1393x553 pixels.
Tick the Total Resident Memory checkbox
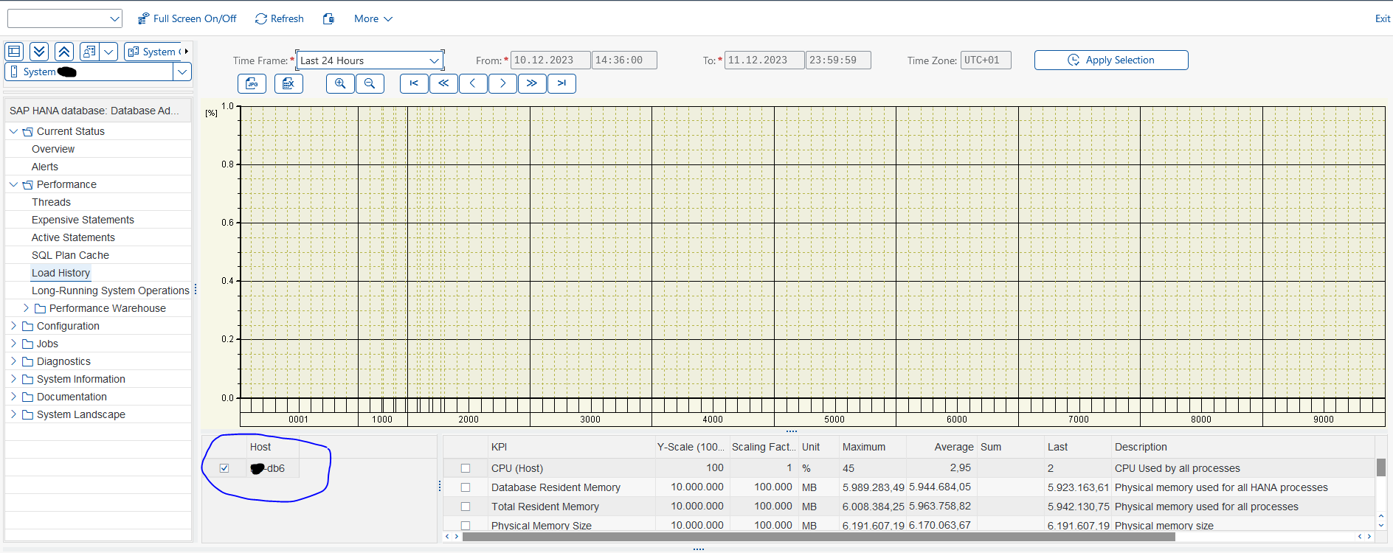pos(466,507)
